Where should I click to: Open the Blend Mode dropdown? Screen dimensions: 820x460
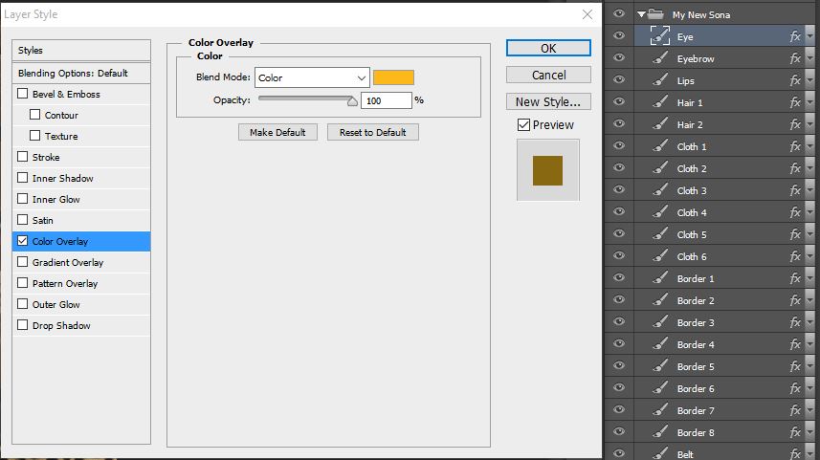coord(311,77)
